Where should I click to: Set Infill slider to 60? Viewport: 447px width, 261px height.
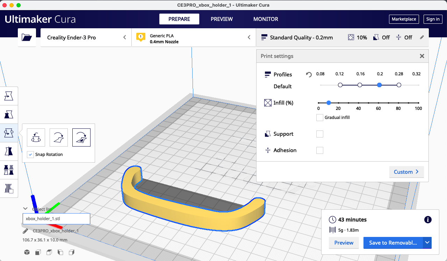[x=378, y=103]
